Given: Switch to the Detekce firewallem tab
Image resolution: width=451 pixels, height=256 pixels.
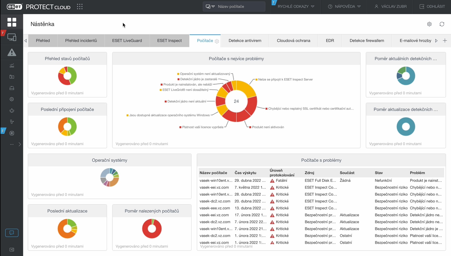Looking at the screenshot, I should coord(367,40).
